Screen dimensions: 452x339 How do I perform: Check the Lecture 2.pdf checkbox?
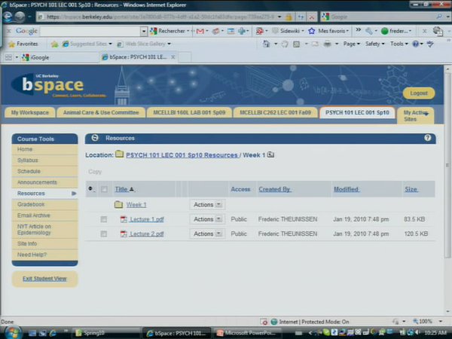click(104, 234)
